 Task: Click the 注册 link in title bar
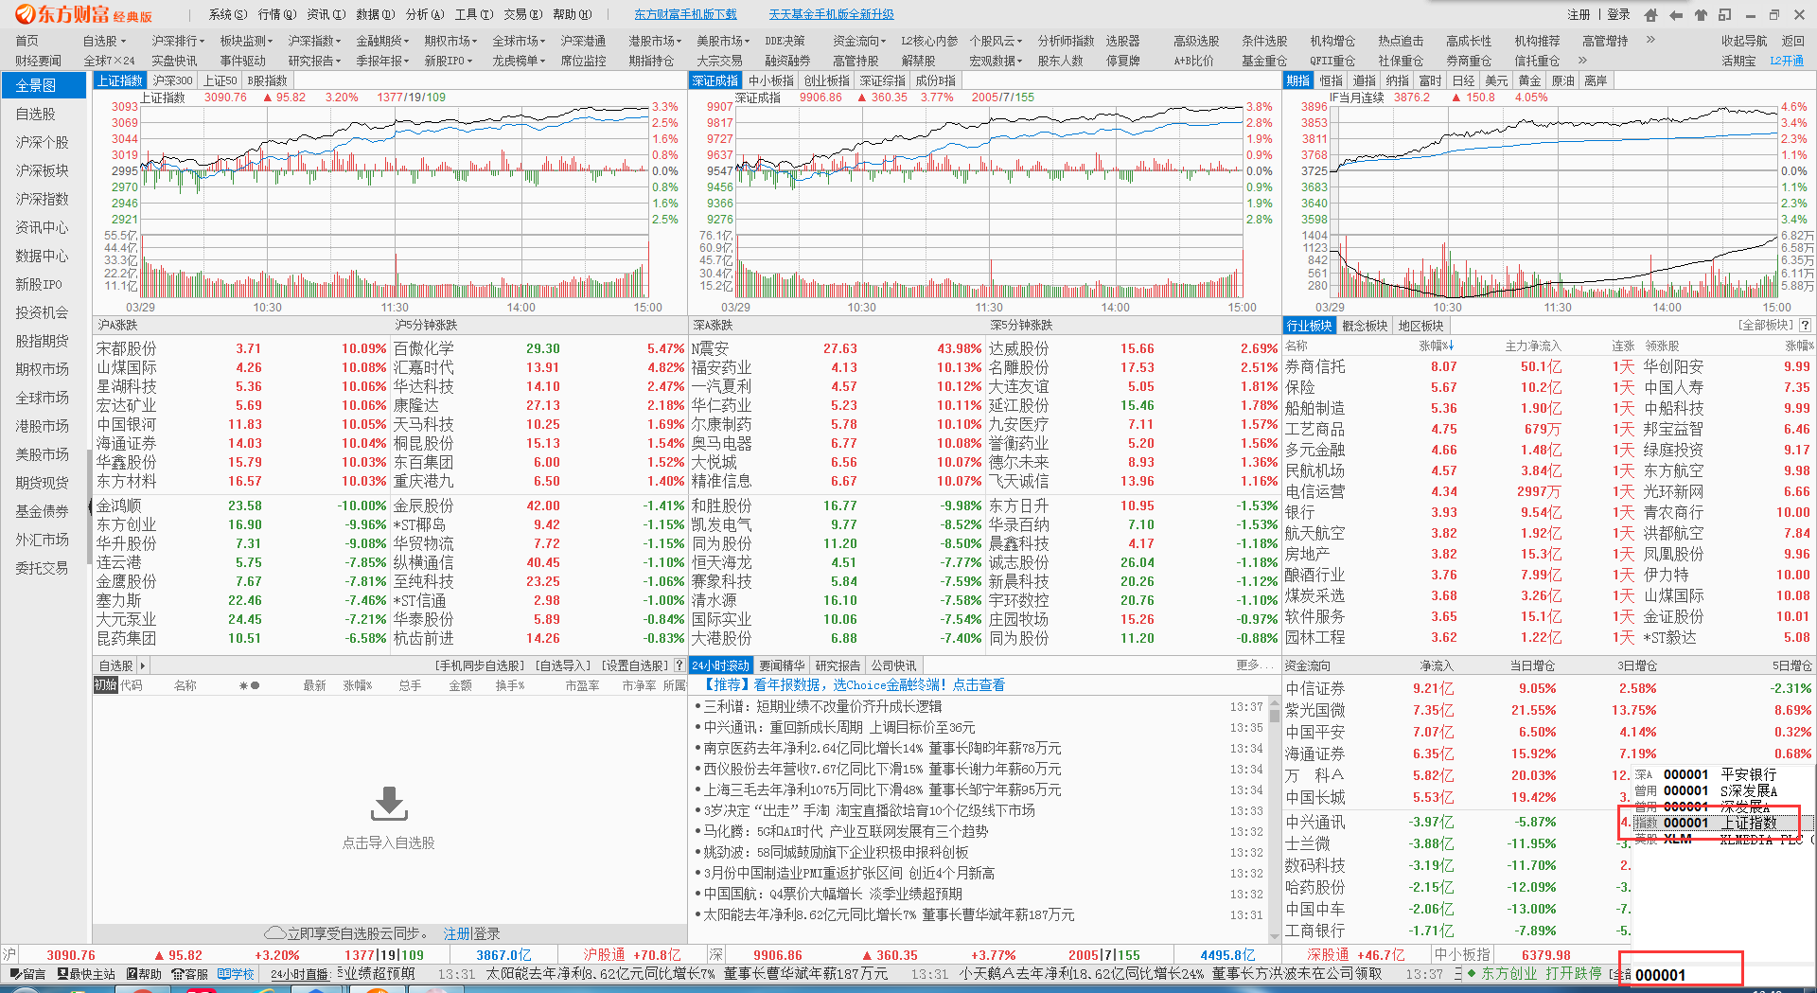pyautogui.click(x=1579, y=14)
